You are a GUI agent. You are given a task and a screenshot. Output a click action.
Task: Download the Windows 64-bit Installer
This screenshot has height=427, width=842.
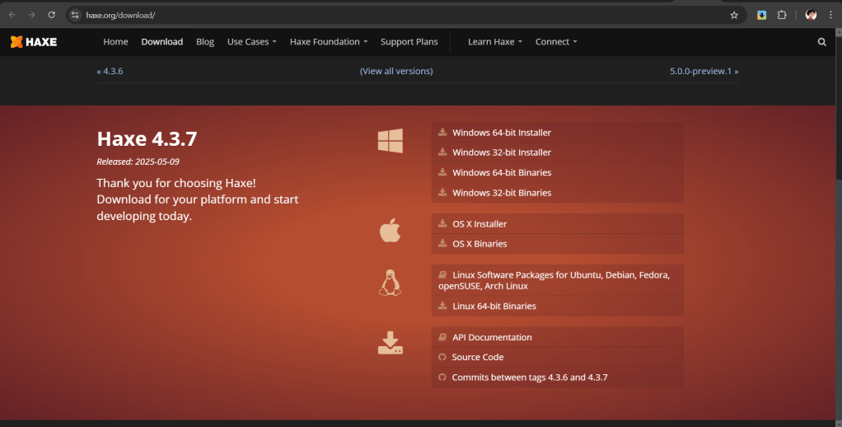click(501, 133)
